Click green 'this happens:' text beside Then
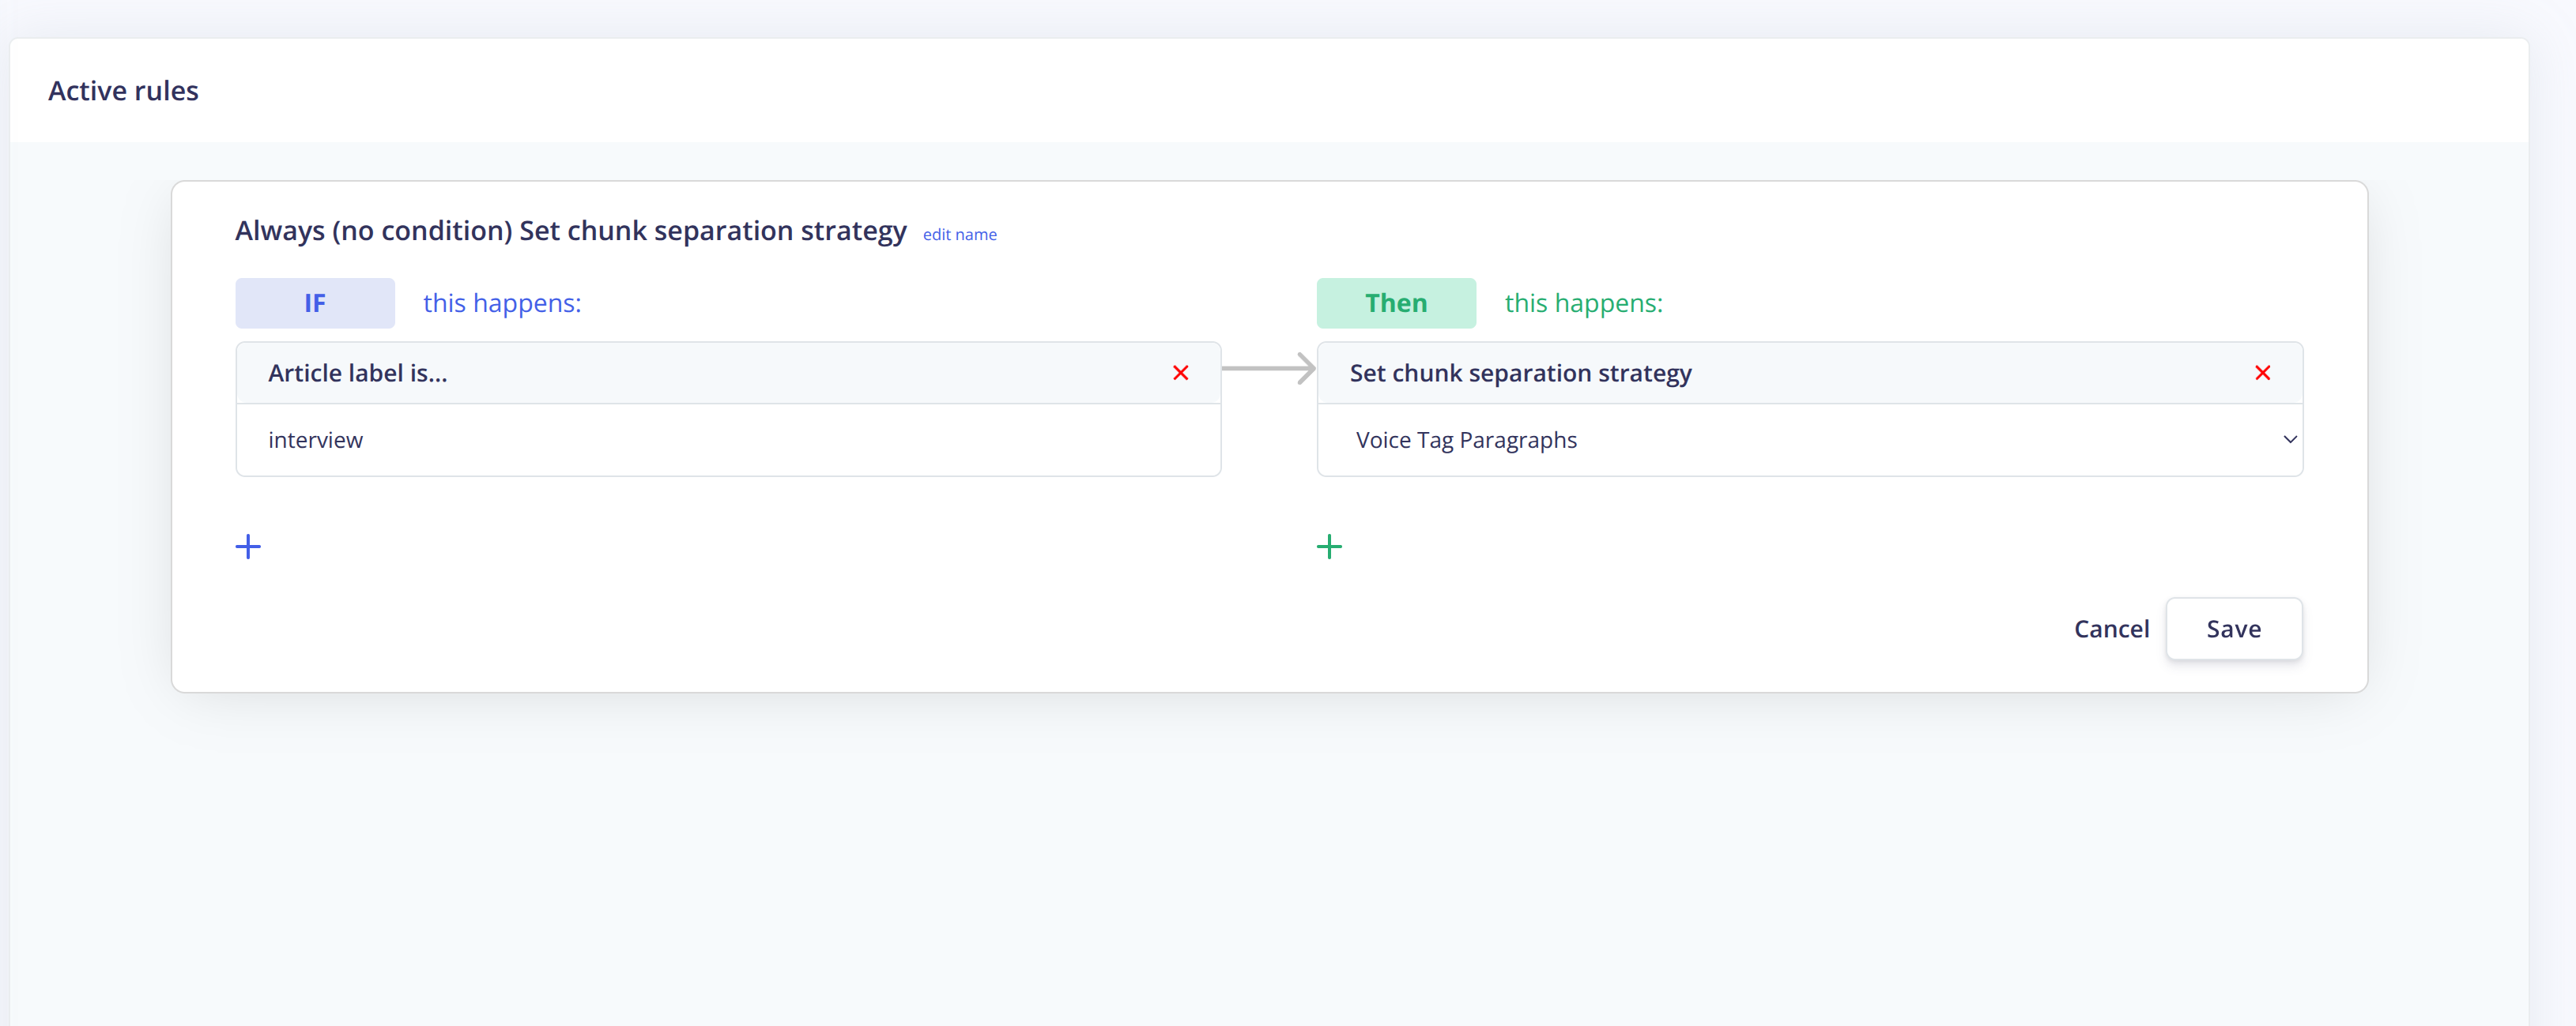This screenshot has height=1026, width=2576. click(1583, 303)
